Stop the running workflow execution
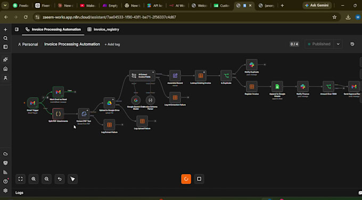Screen dimensions: 362x200 199,179
